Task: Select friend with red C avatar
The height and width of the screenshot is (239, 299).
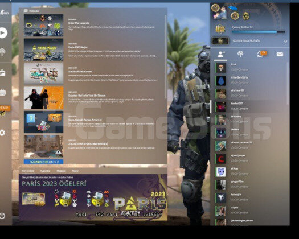Action: (251, 159)
